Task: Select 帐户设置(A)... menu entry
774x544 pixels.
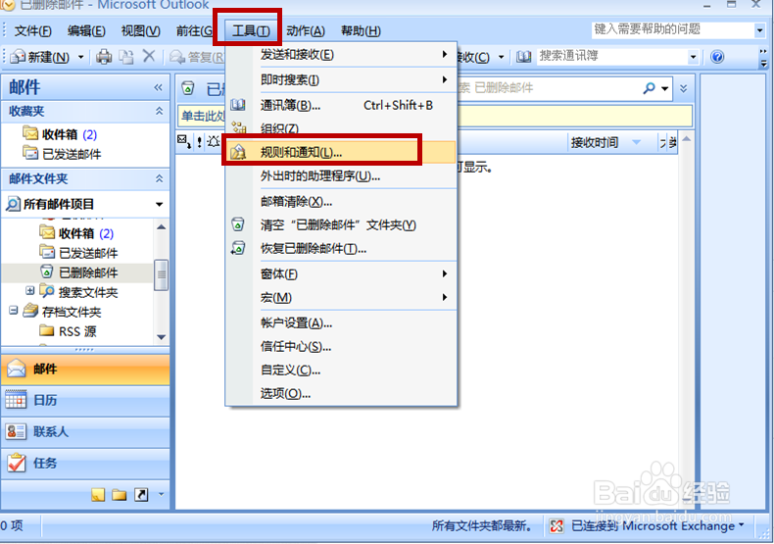Action: point(341,323)
